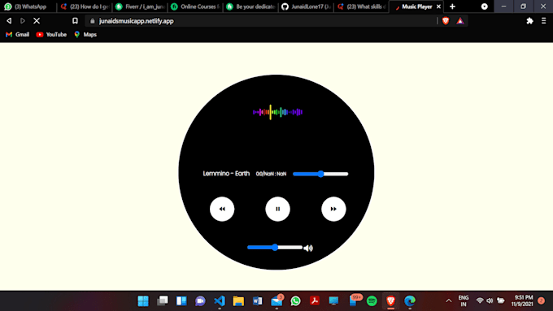The width and height of the screenshot is (553, 311).
Task: Open Spotify from the taskbar
Action: tap(372, 300)
